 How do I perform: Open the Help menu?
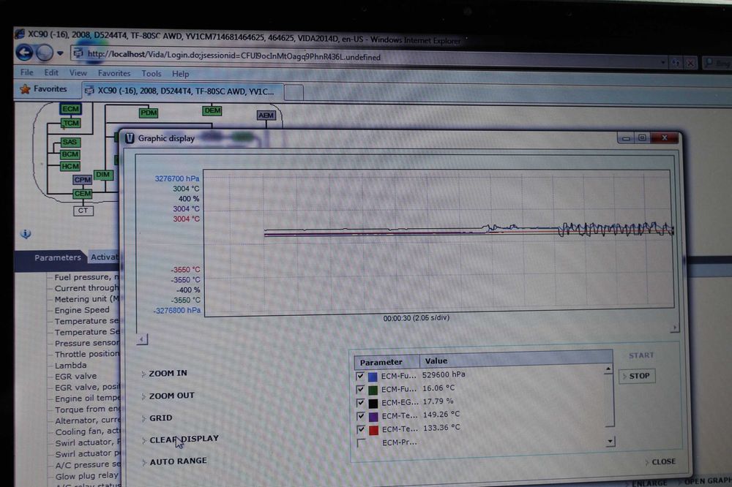pyautogui.click(x=180, y=74)
